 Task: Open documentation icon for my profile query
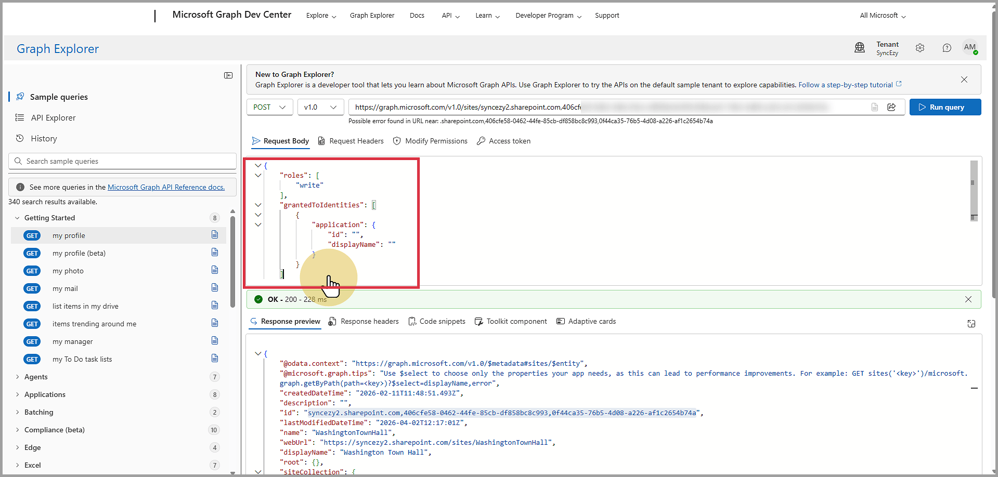(x=215, y=235)
